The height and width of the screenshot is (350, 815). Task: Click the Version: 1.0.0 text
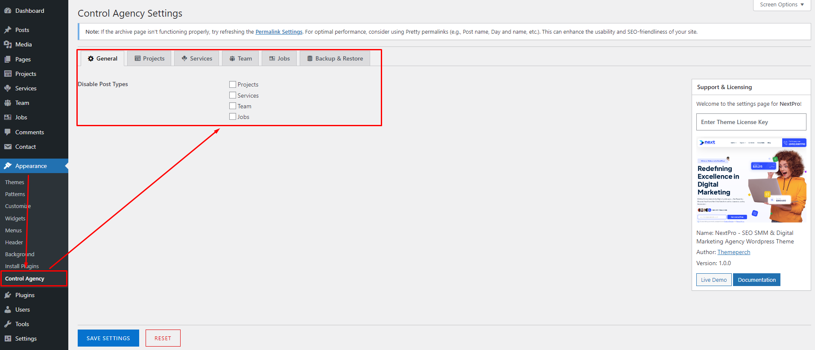(714, 263)
